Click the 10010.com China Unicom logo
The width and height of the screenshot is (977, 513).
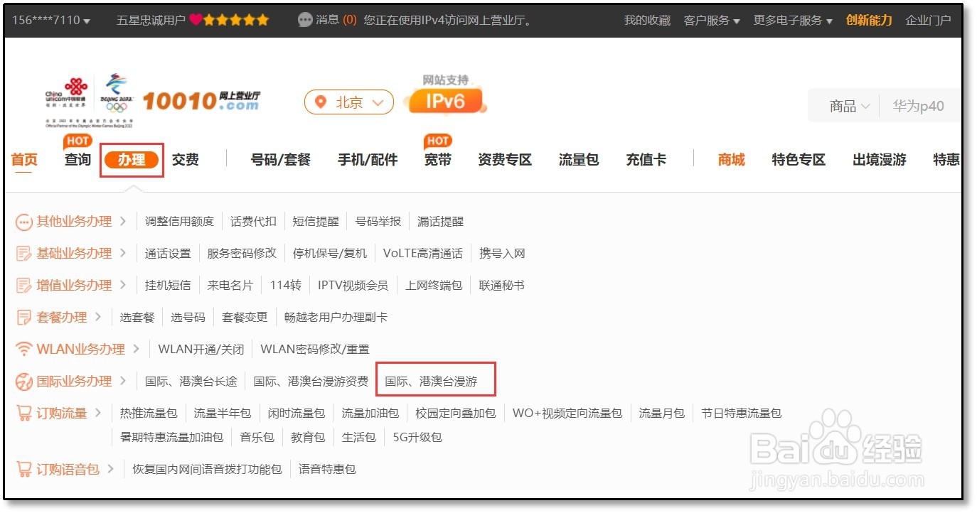(201, 101)
